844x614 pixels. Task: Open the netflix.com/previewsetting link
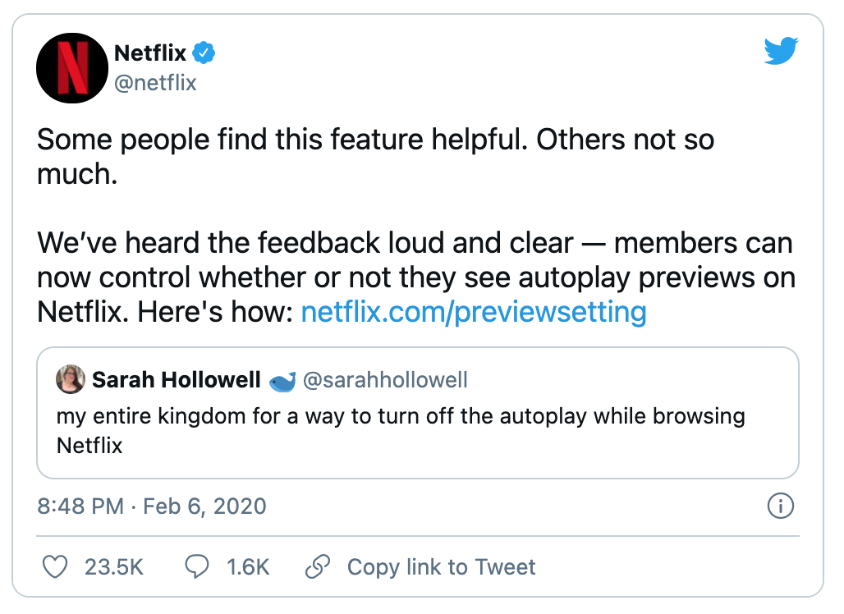click(474, 312)
